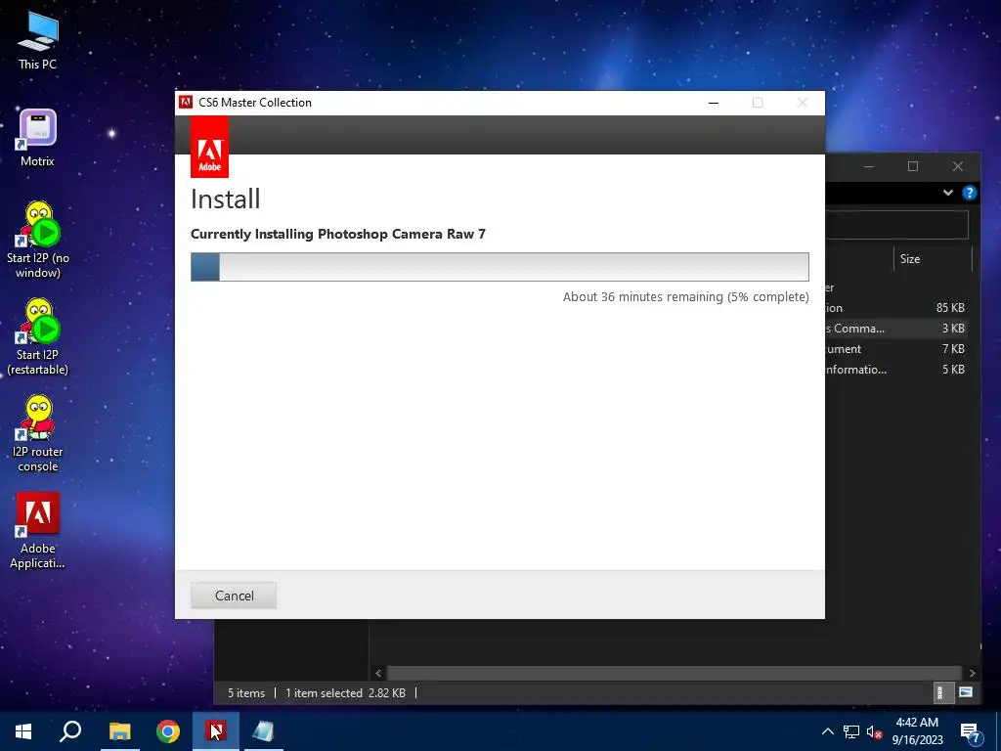Click the Explorer horizontal scrollbar thumb

coord(675,673)
